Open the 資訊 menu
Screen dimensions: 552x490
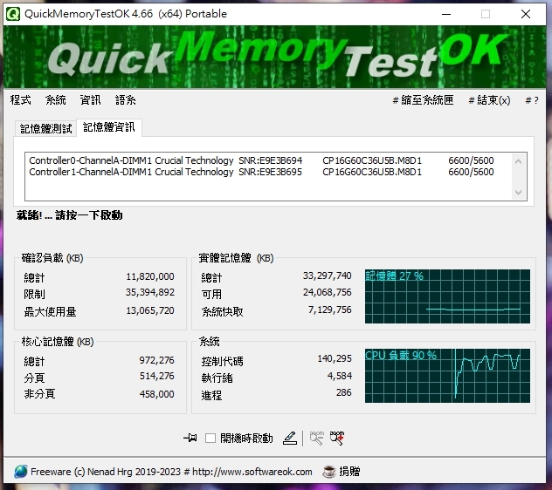click(91, 100)
